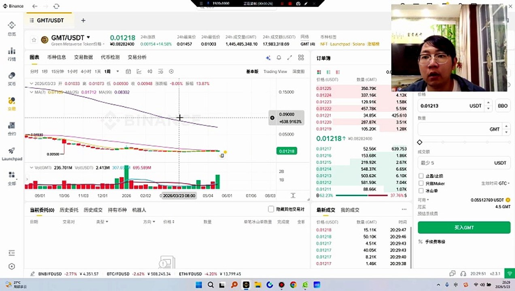This screenshot has width=515, height=291.
Task: Switch to 交易分析 tab
Action: pyautogui.click(x=137, y=57)
